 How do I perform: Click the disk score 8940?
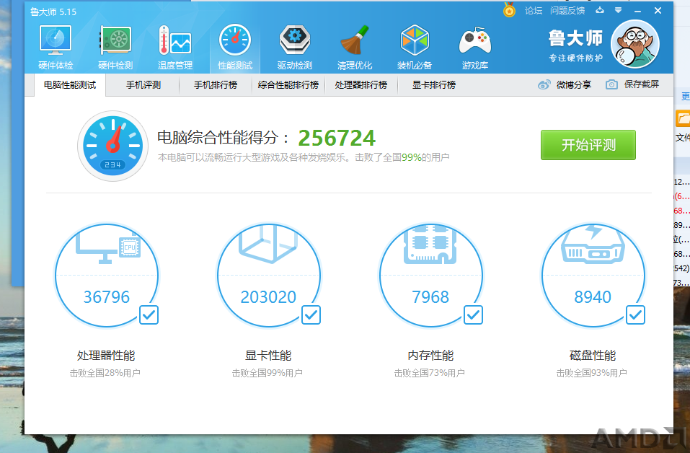tap(593, 297)
